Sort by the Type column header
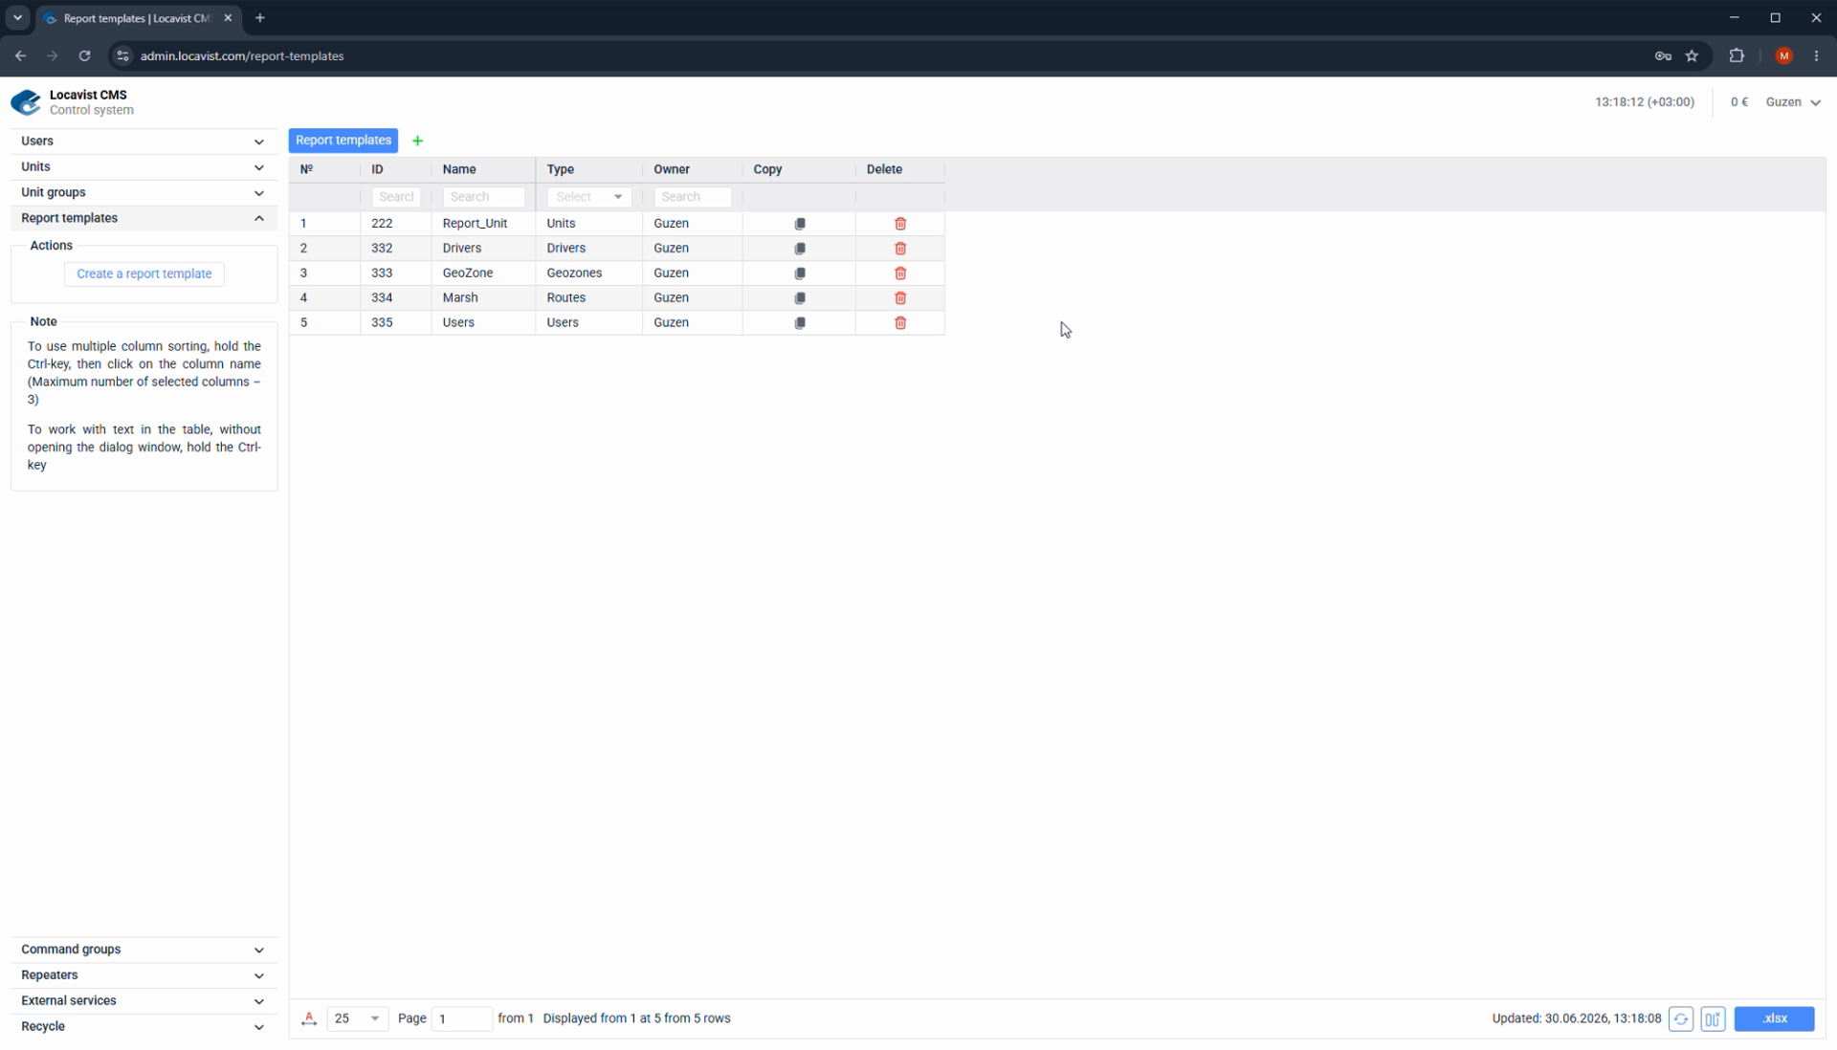 561,169
